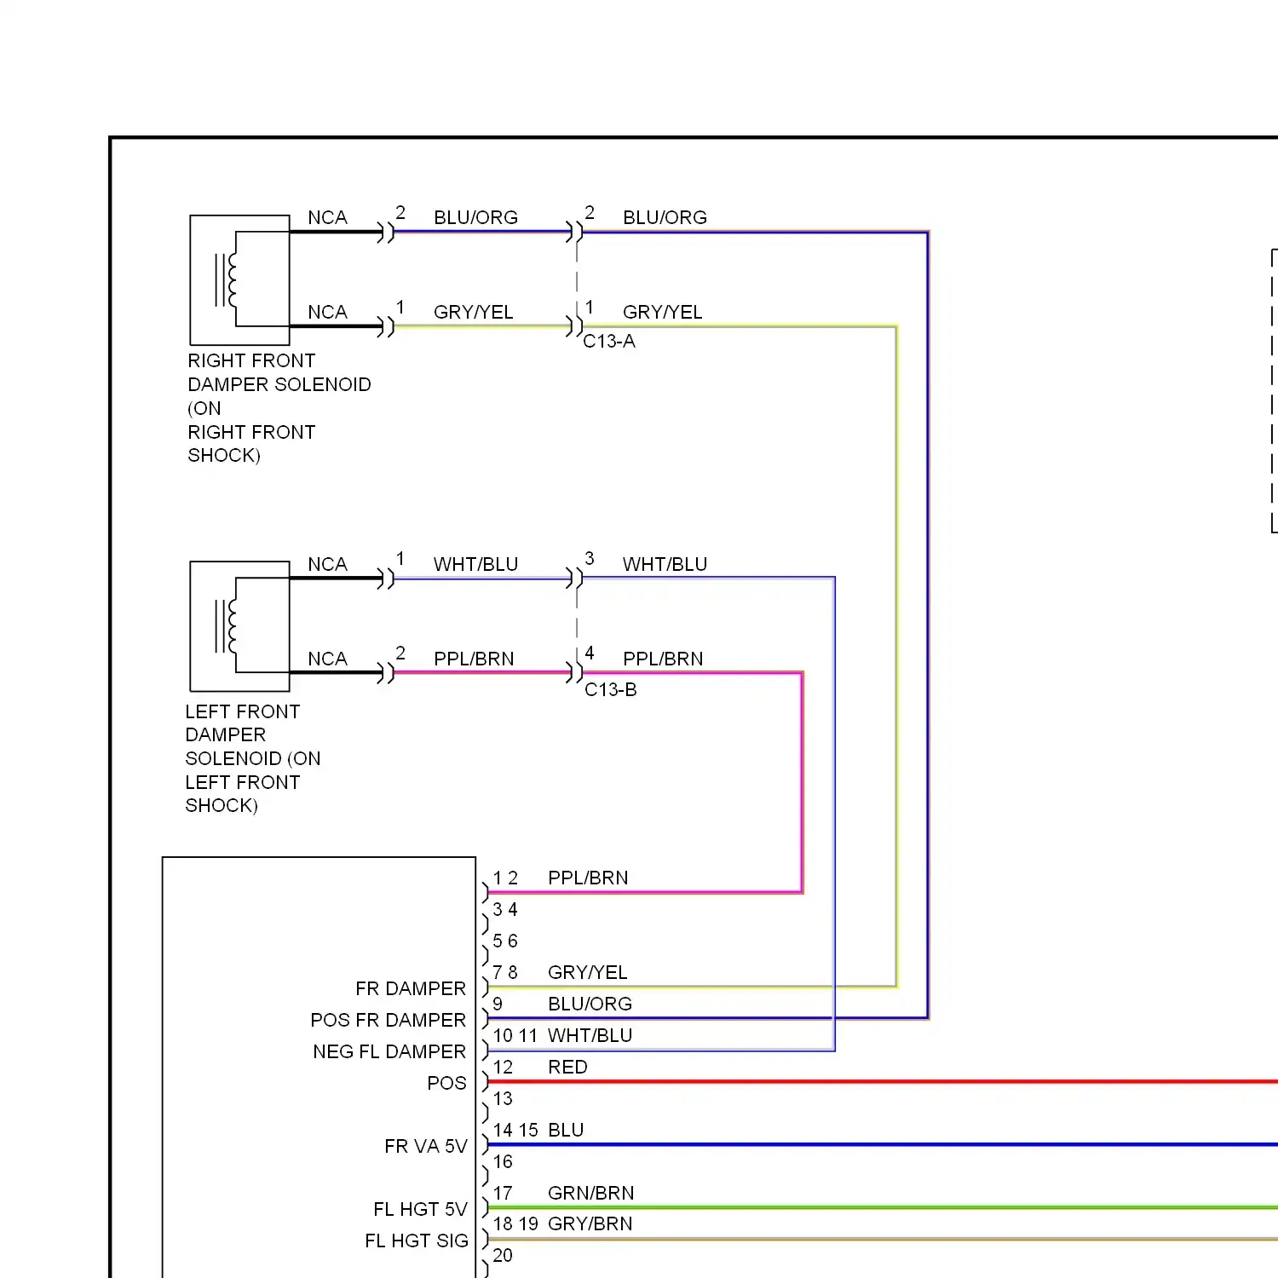The image size is (1278, 1278).
Task: Click the GRY/YEL label between right solenoid and C13-A
Action: click(473, 312)
